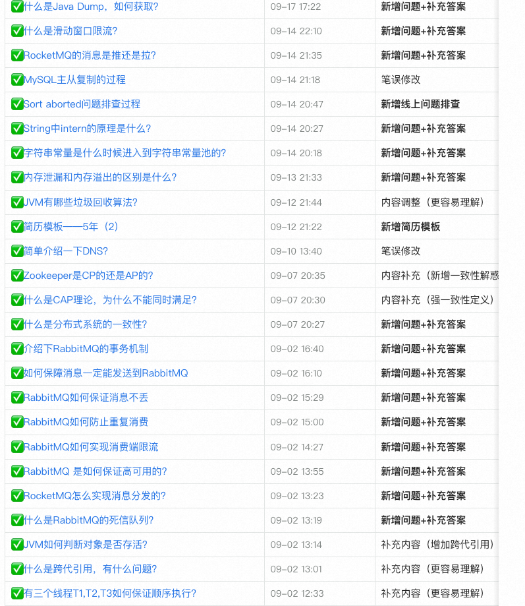
Task: Open link 什么是Java Dump，如何获取?
Action: [x=91, y=7]
